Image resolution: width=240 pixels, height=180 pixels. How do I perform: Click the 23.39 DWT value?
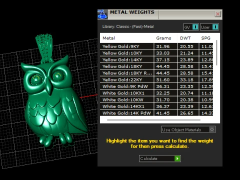click(x=186, y=106)
